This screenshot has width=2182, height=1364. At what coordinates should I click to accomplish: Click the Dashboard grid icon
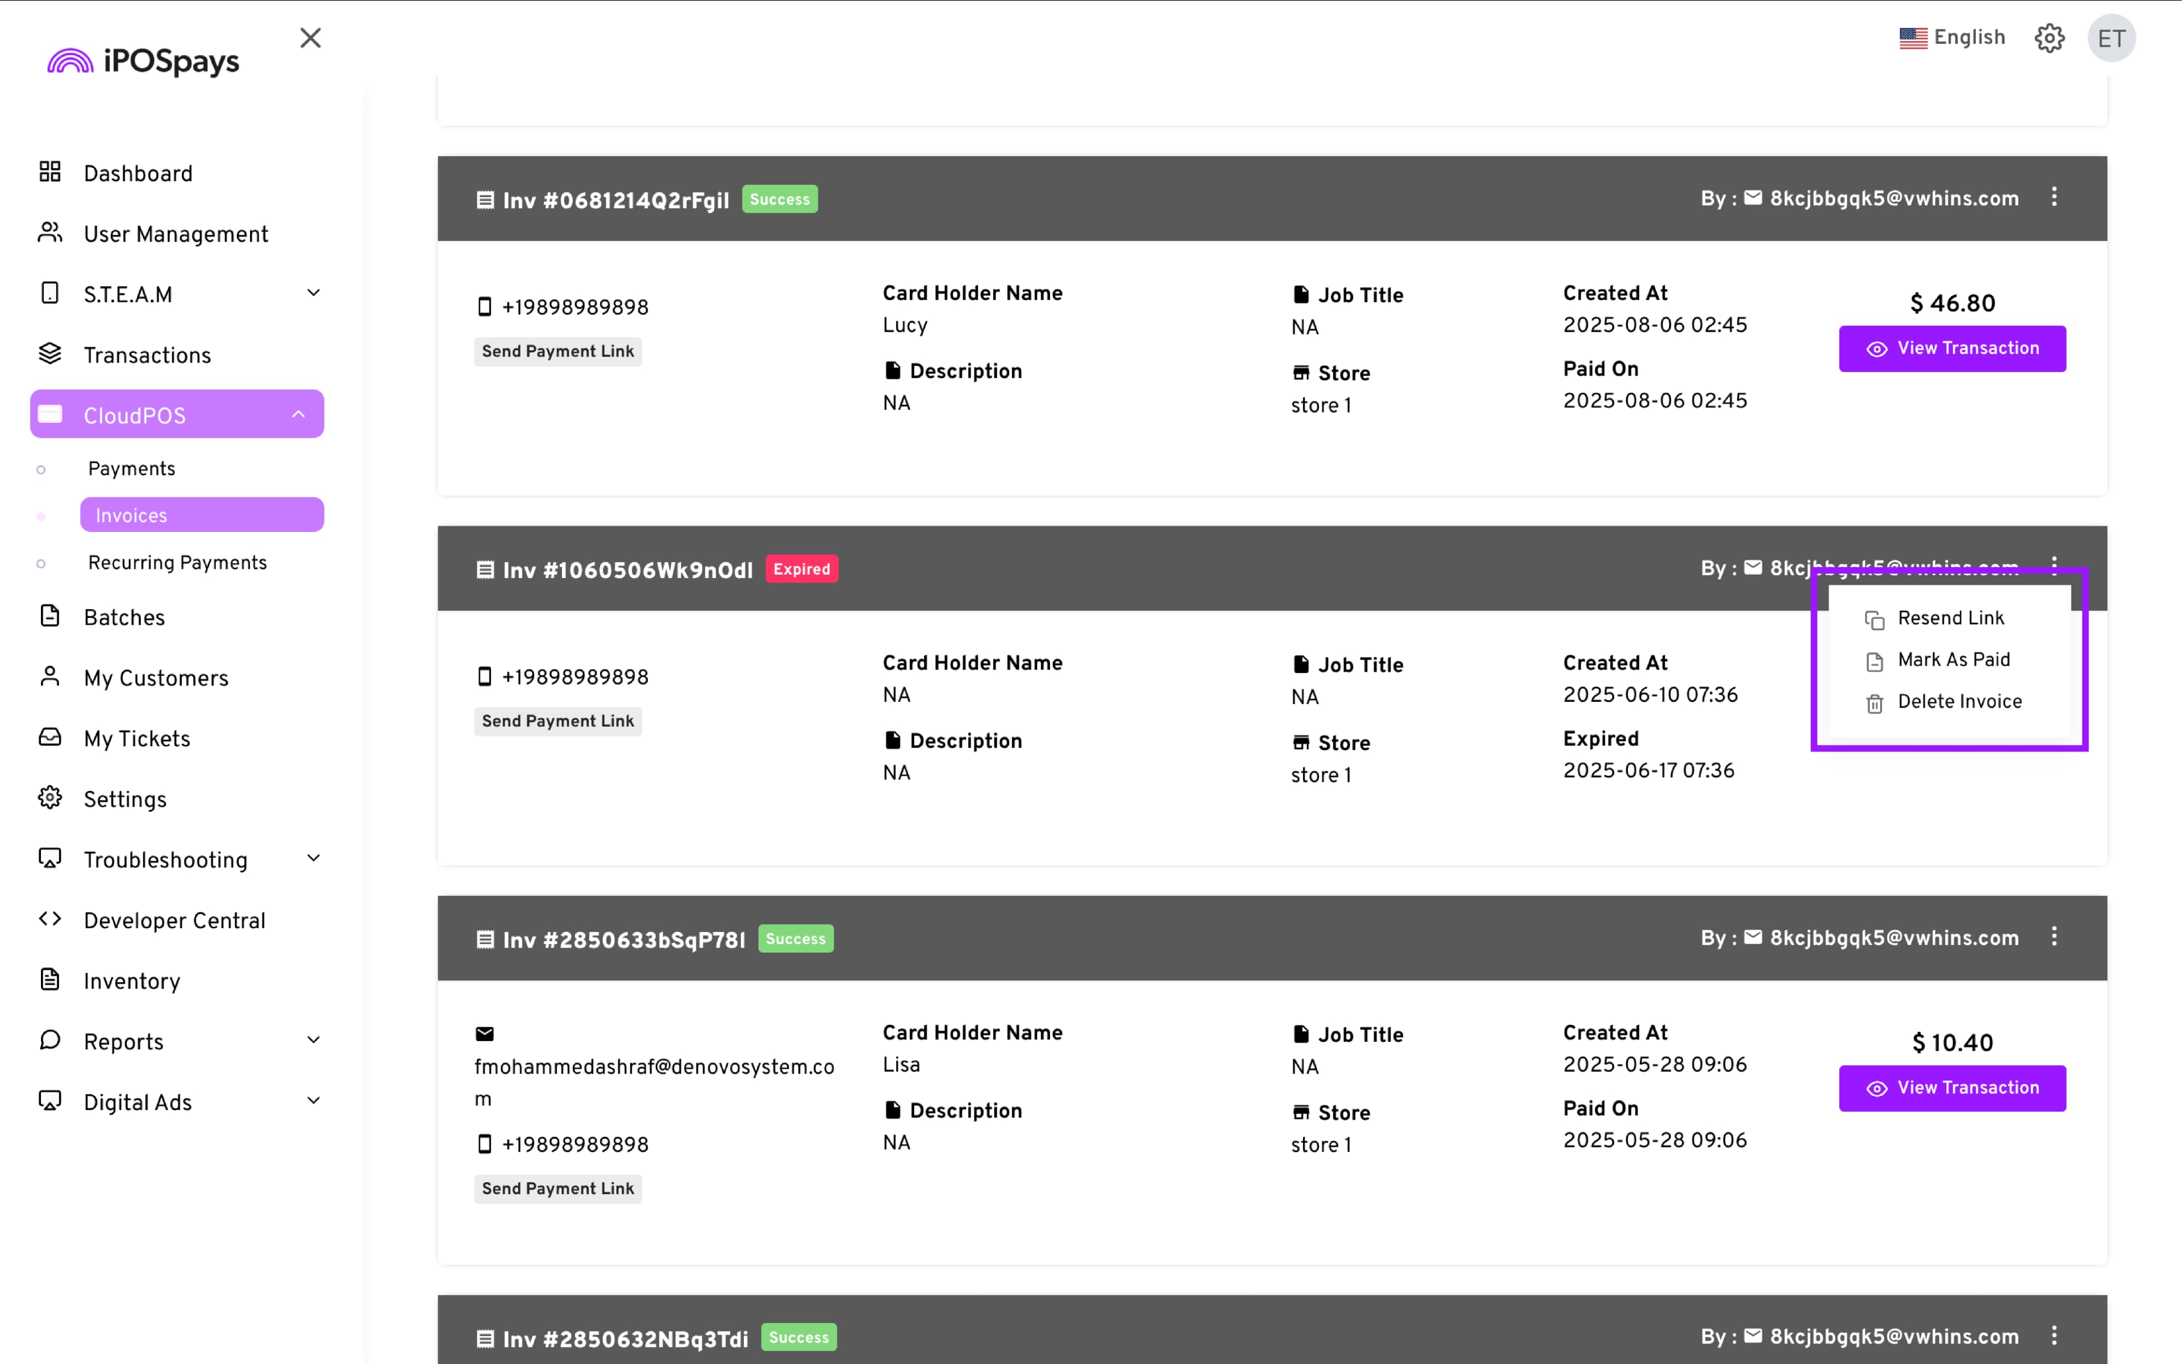click(49, 172)
